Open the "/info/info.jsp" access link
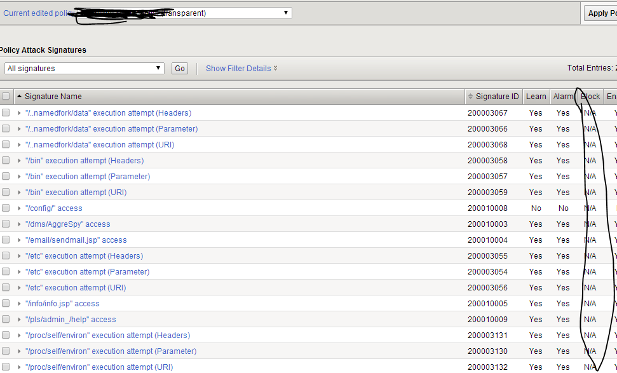The width and height of the screenshot is (617, 373). point(62,304)
